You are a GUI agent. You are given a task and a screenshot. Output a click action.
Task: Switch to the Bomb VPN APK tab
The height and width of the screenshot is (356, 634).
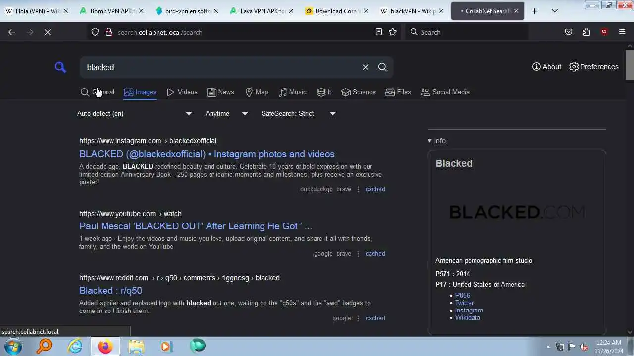111,11
